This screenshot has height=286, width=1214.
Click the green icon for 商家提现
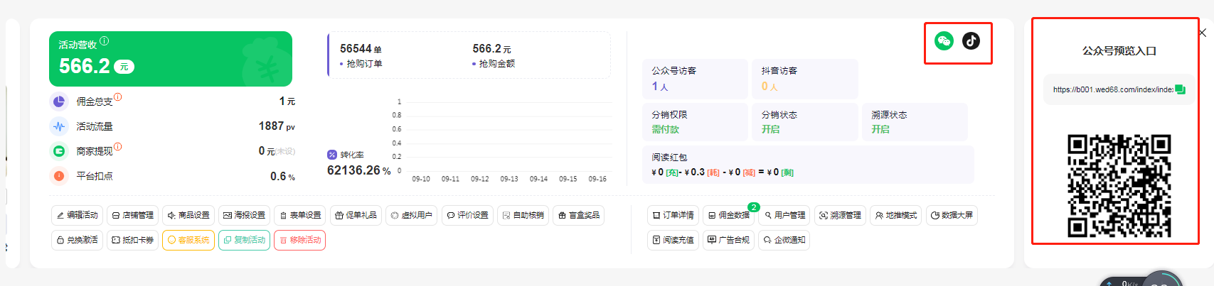click(59, 151)
